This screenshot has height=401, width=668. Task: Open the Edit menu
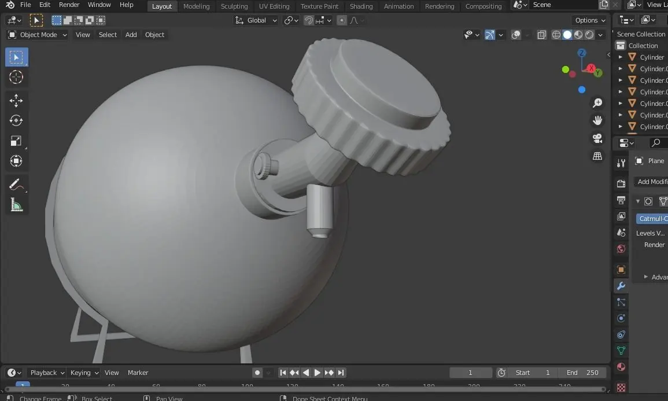click(x=45, y=5)
